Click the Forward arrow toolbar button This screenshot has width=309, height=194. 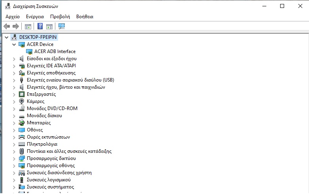click(16, 27)
